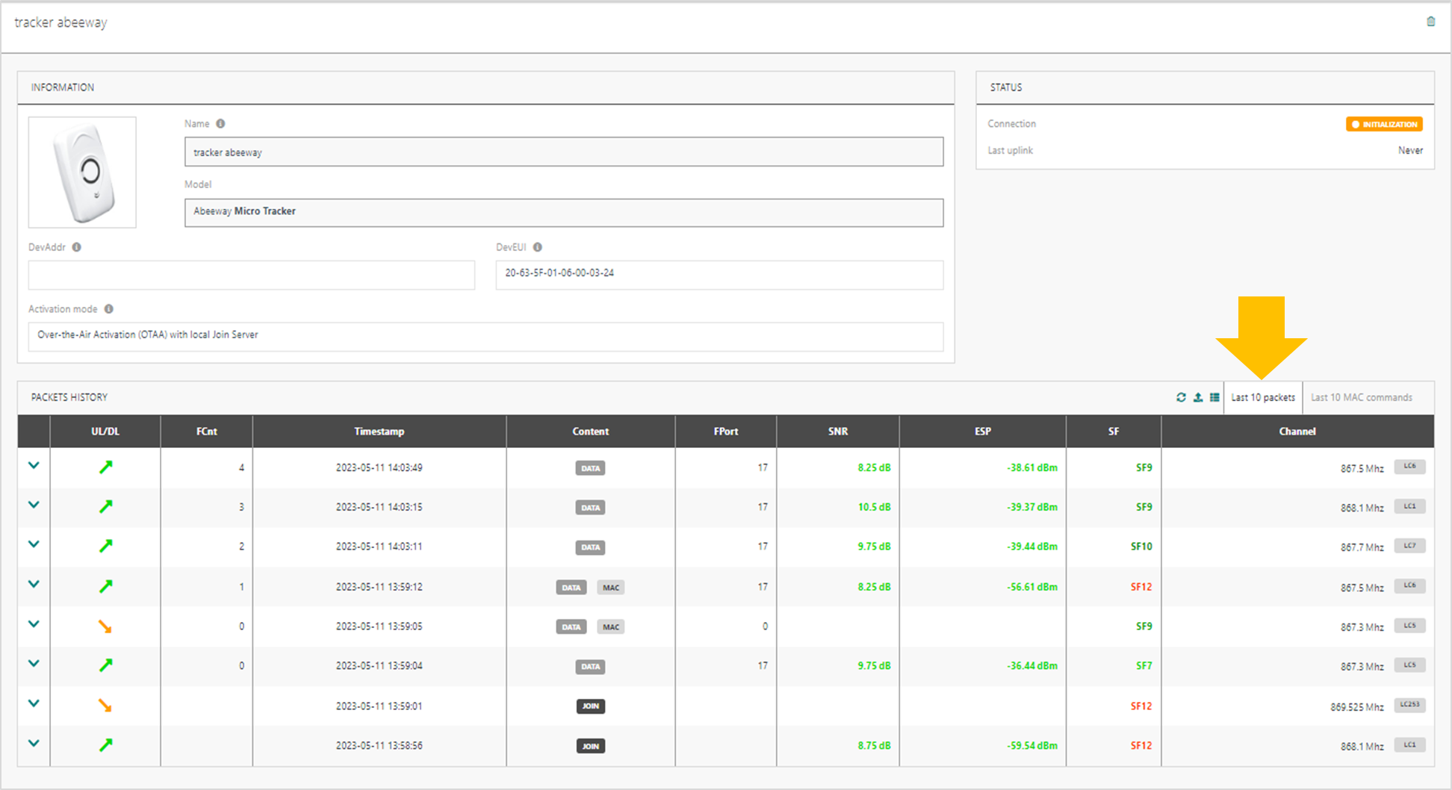Screen dimensions: 1452x790
Task: Click the export icon beside refresh
Action: coord(1198,397)
